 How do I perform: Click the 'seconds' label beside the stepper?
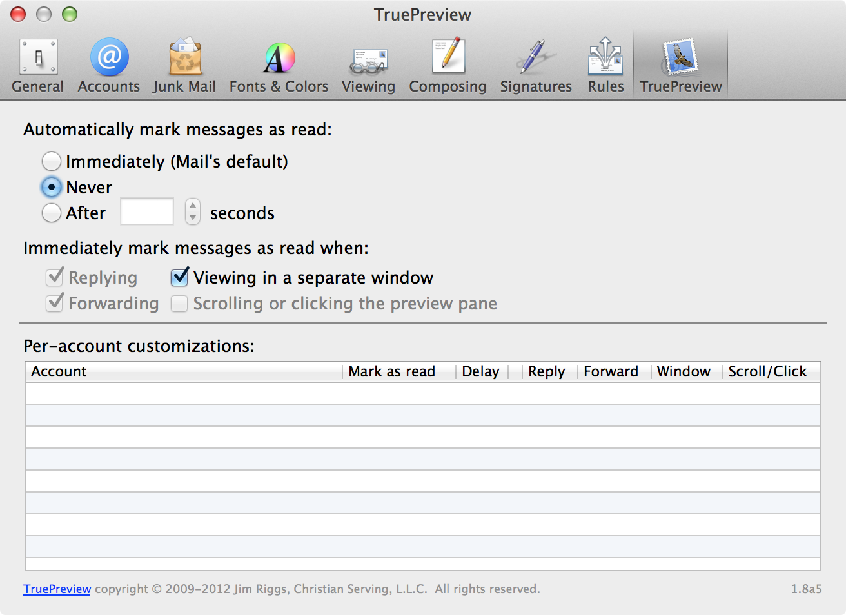pos(242,213)
